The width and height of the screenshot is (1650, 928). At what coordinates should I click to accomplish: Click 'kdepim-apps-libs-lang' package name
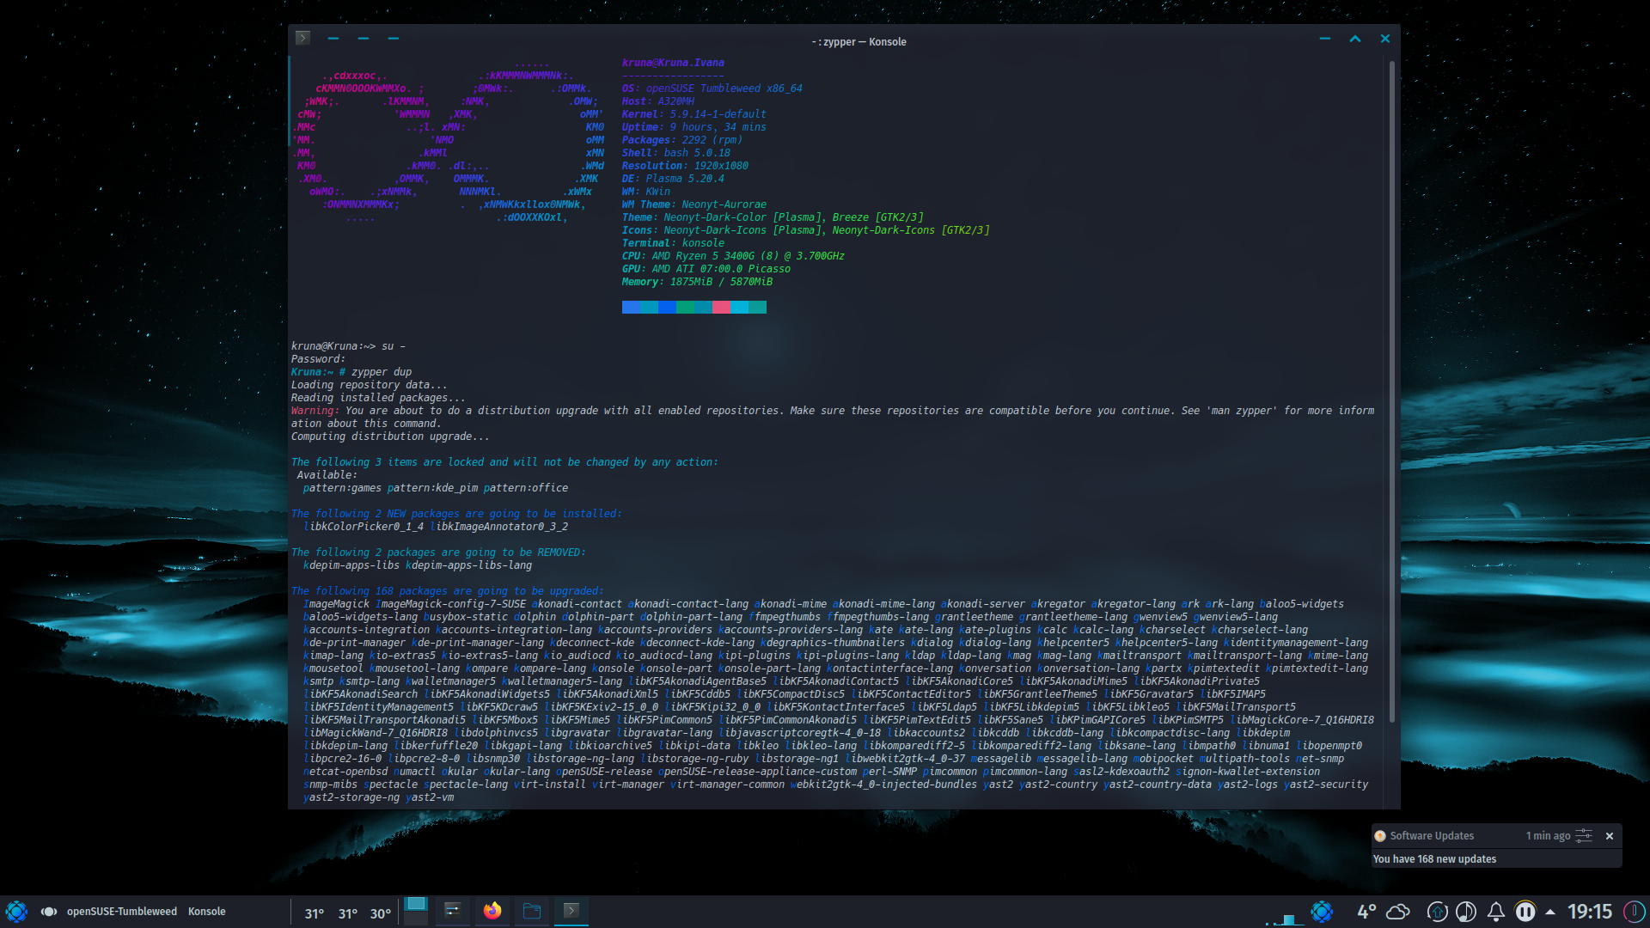(469, 565)
